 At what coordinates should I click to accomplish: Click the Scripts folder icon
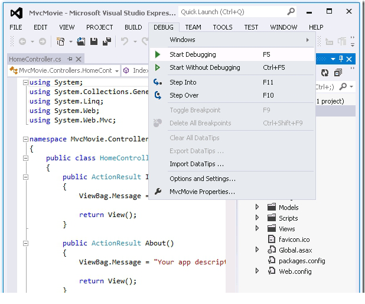[272, 218]
